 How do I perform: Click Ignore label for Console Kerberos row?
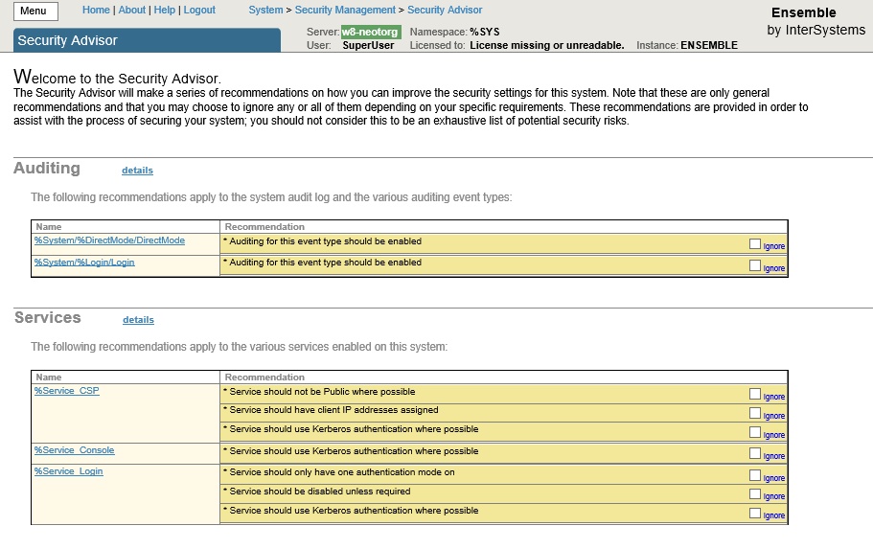(x=774, y=456)
